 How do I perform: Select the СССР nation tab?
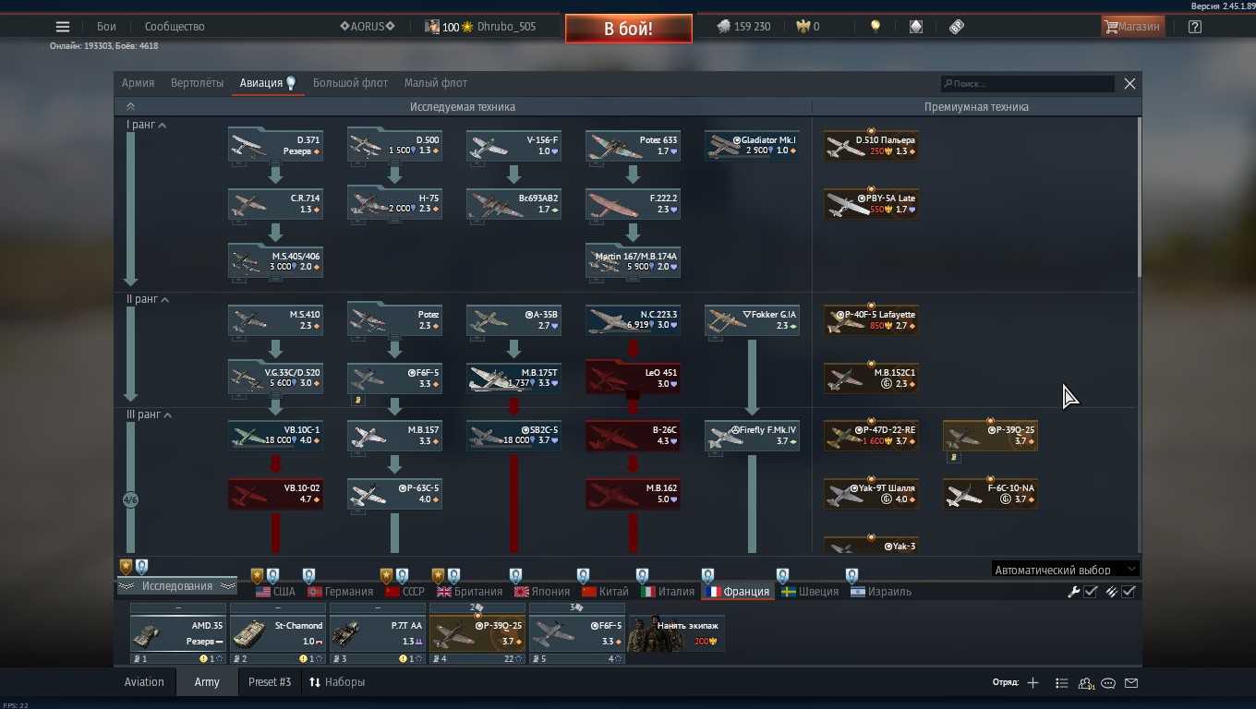pos(405,592)
